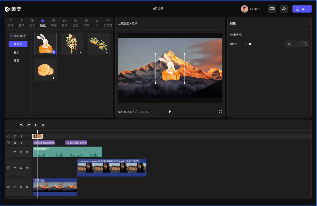Lock the text track

tap(15, 143)
